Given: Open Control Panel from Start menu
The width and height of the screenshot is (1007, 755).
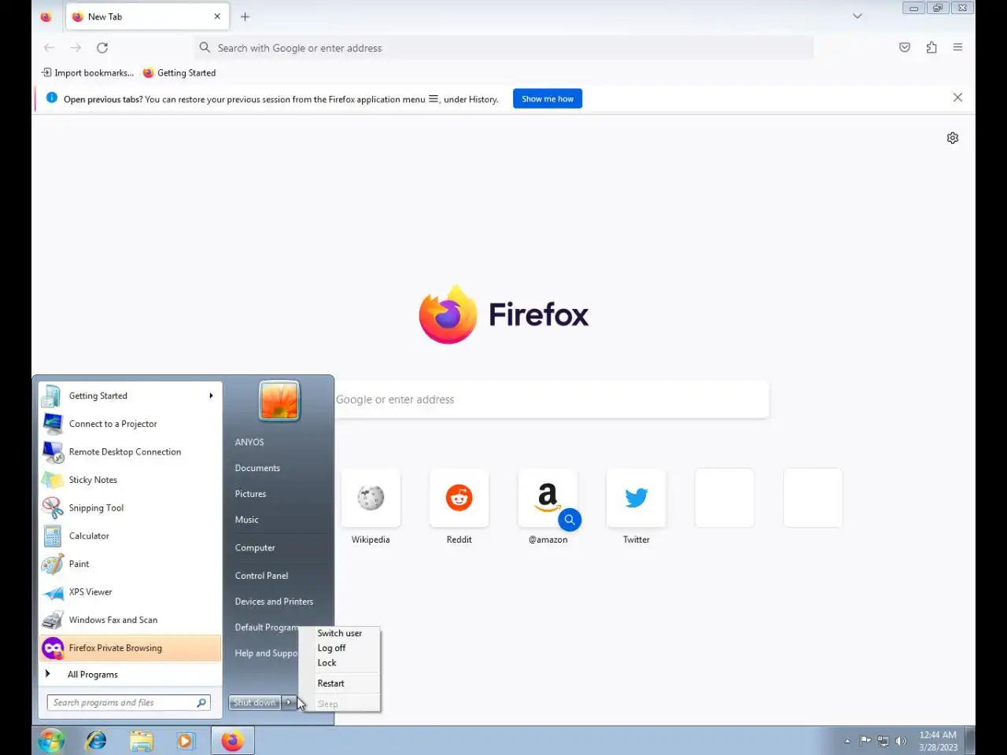Looking at the screenshot, I should tap(261, 576).
